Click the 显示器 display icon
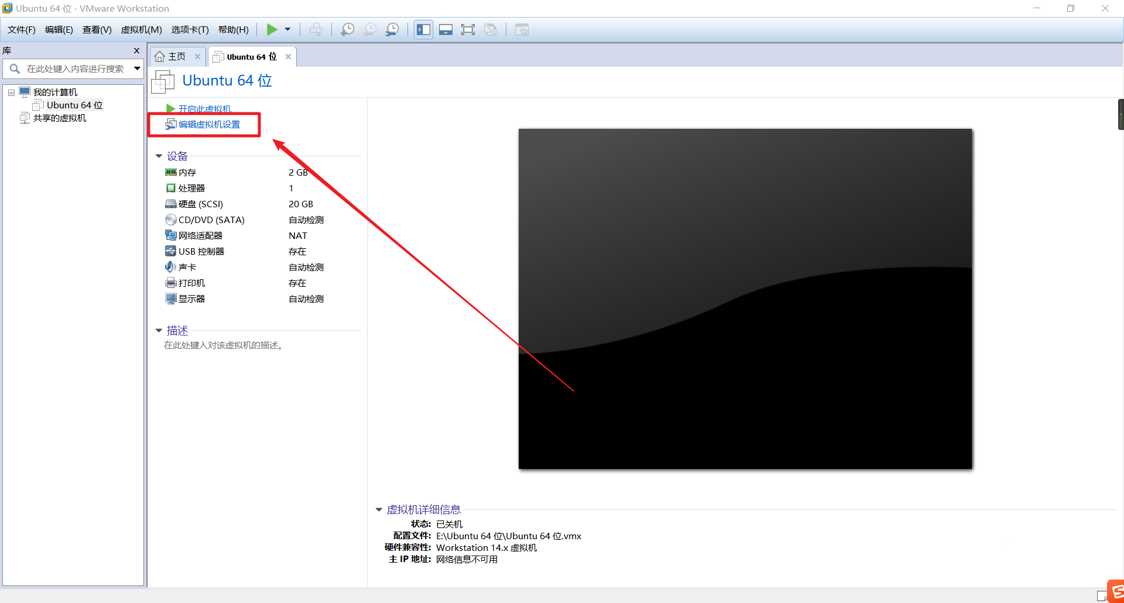Screen dimensions: 1124x603 (x=171, y=299)
